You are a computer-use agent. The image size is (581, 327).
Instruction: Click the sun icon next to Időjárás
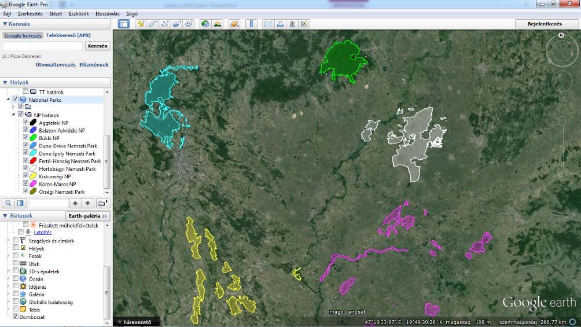click(x=23, y=286)
